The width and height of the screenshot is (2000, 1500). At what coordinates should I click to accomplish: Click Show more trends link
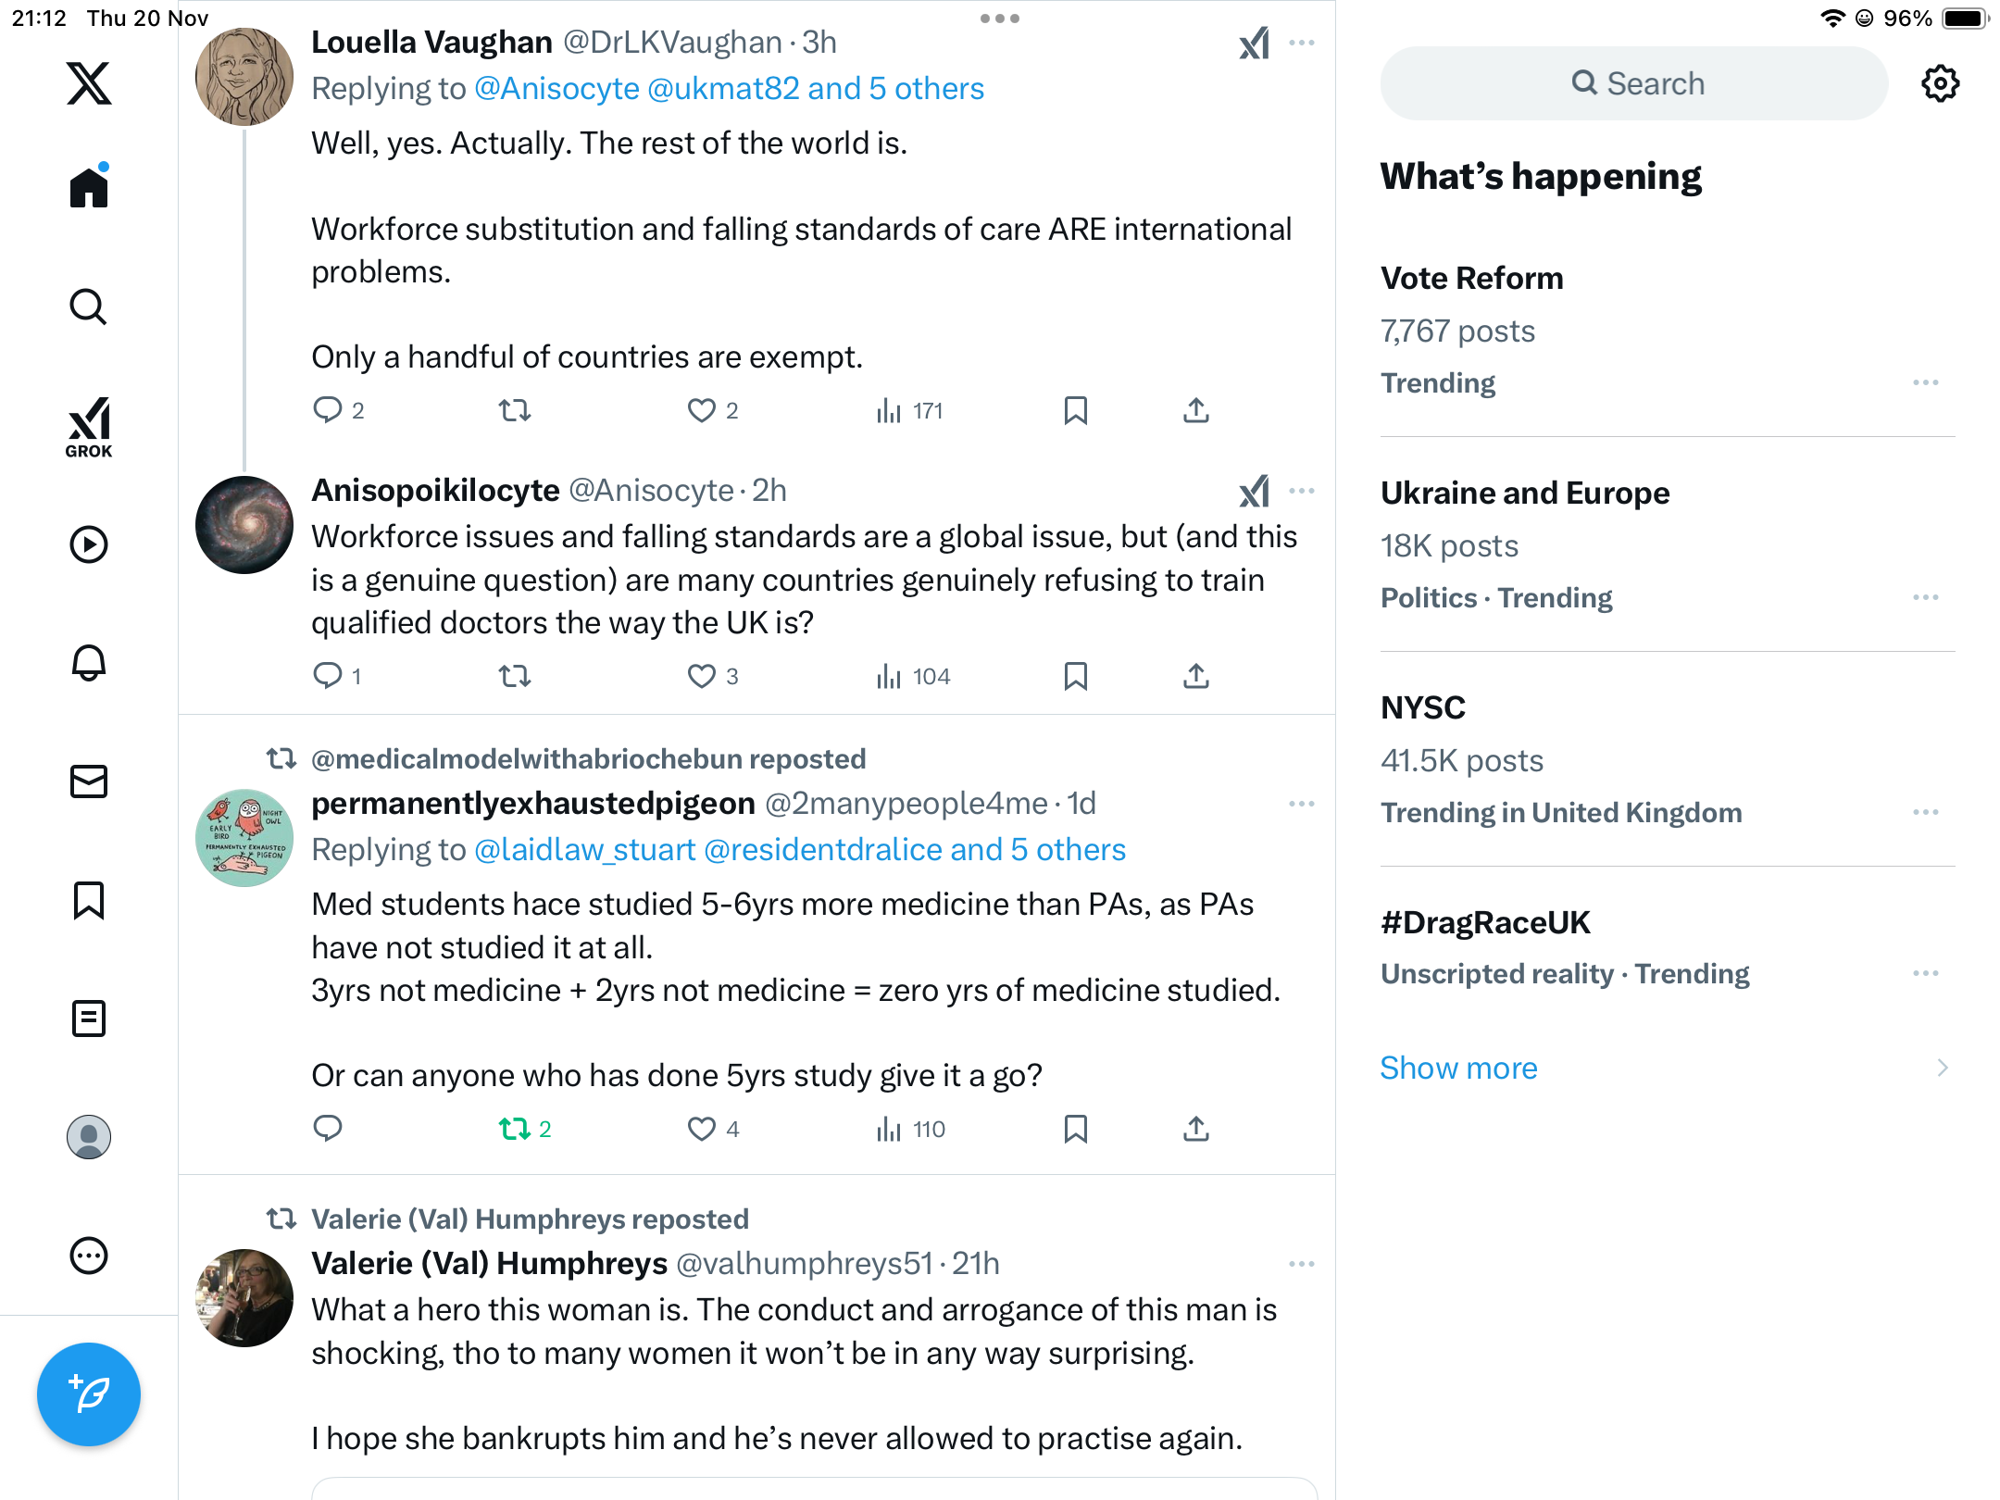(x=1458, y=1068)
